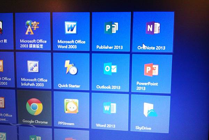
Task: Start the Quick Starter tile
Action: [x=71, y=72]
